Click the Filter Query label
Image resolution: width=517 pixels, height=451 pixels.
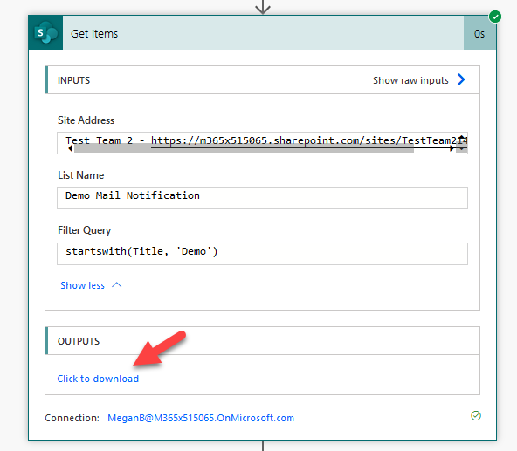tap(84, 230)
